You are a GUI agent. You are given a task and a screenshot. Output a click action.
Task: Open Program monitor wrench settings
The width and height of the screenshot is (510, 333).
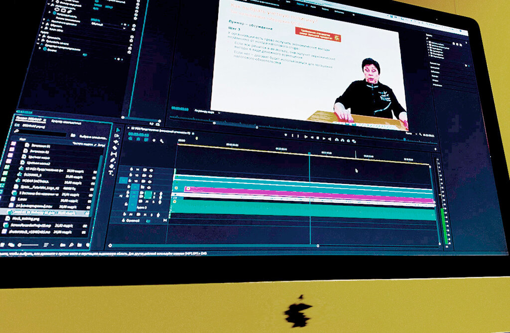coord(420,134)
